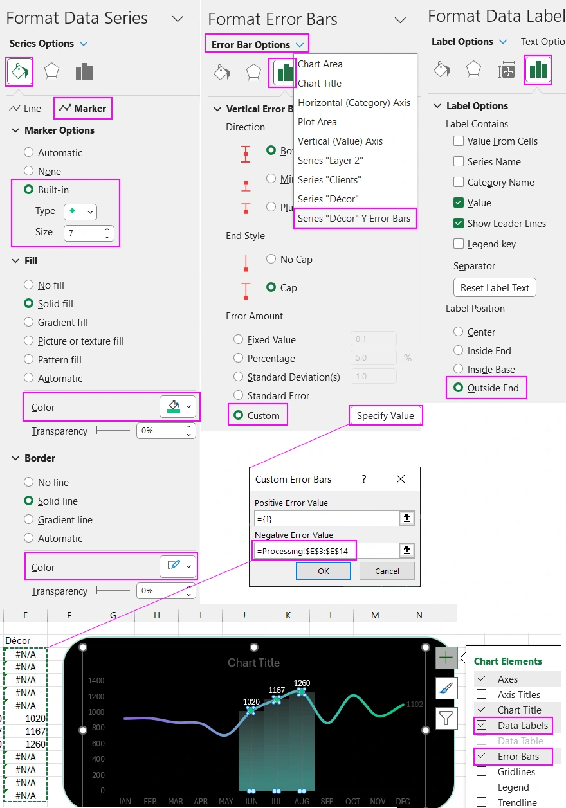Open Size & Properties icon in Format Data Labels
The height and width of the screenshot is (808, 566).
pos(506,69)
